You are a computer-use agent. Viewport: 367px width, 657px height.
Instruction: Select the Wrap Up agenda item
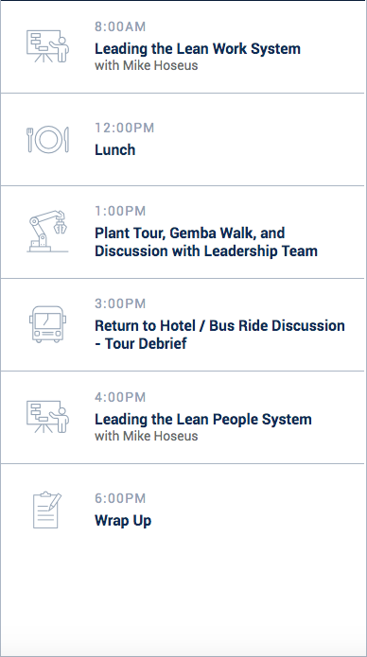(x=123, y=521)
